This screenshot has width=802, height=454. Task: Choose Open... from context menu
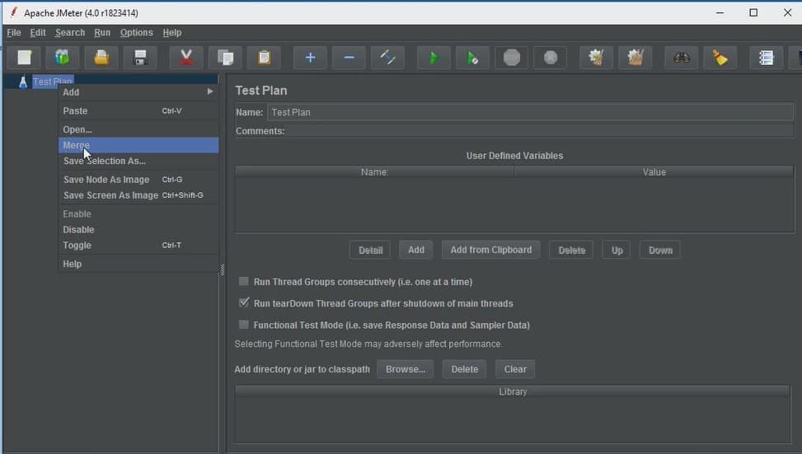tap(138, 129)
